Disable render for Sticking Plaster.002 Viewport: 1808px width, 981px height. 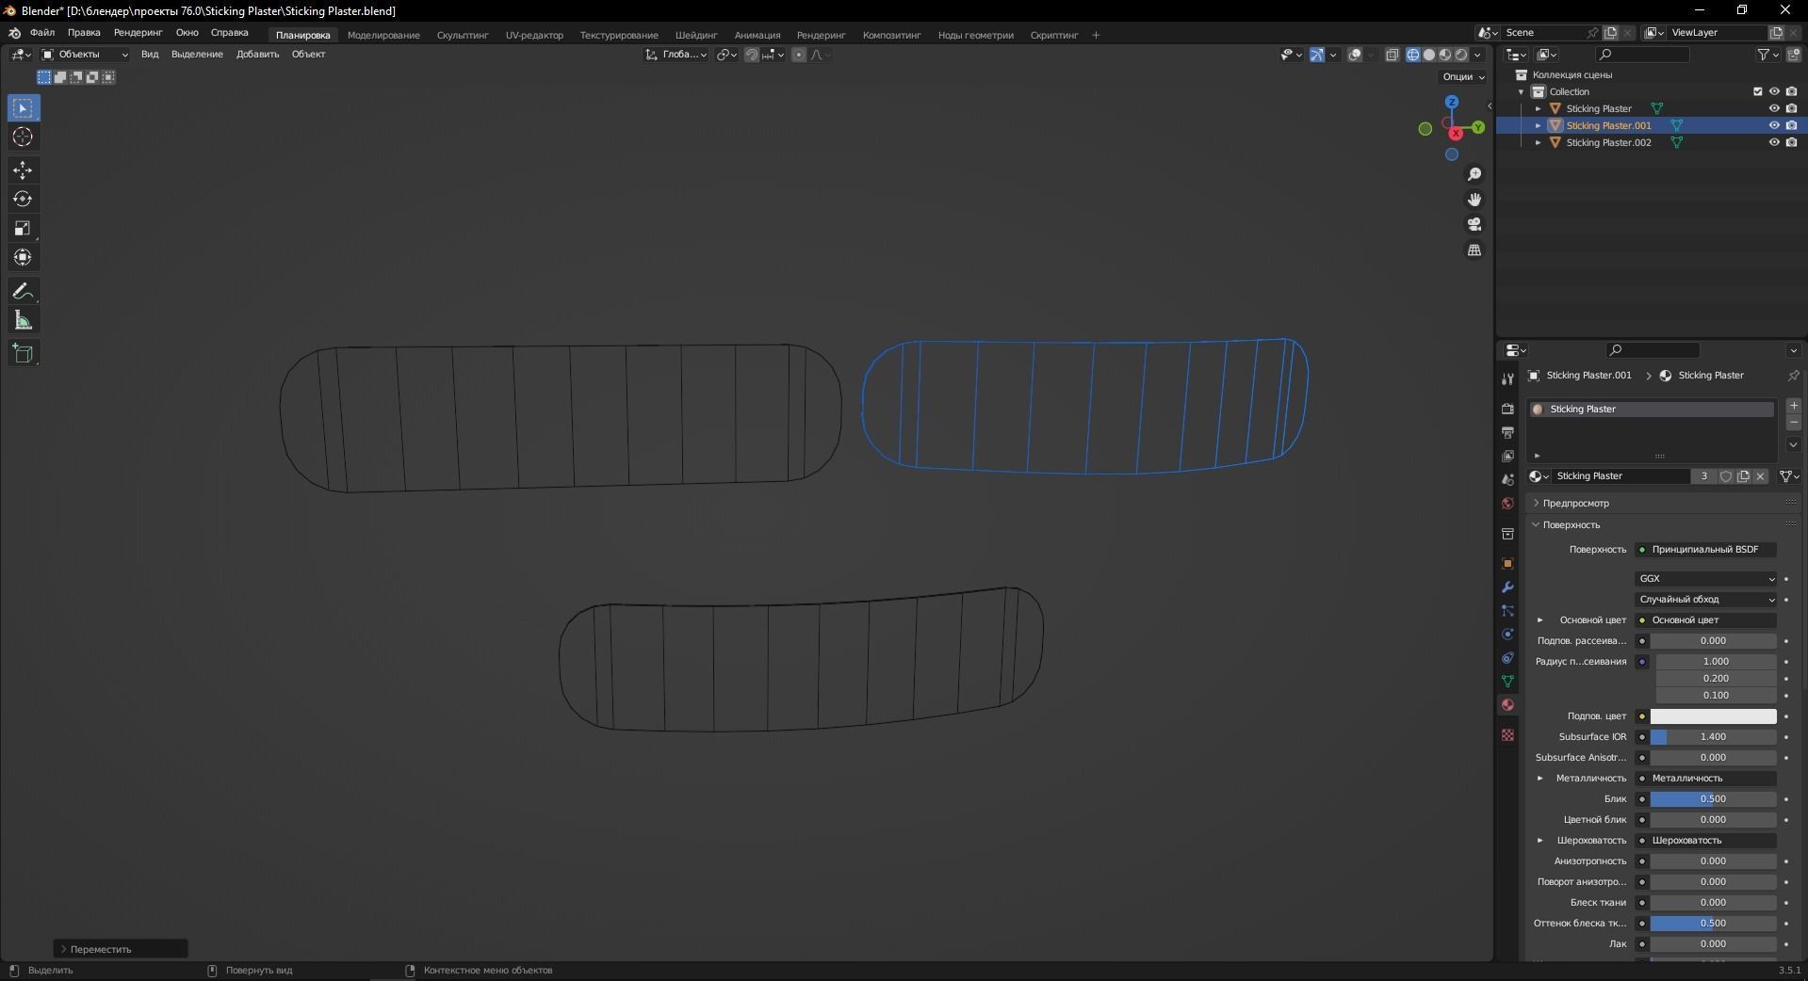[x=1791, y=143]
